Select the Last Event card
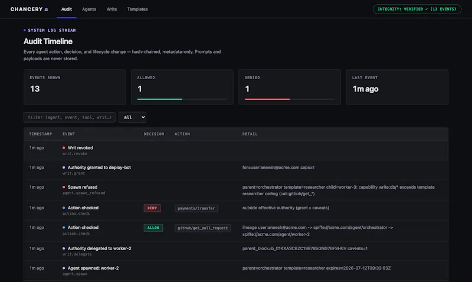 pyautogui.click(x=397, y=87)
